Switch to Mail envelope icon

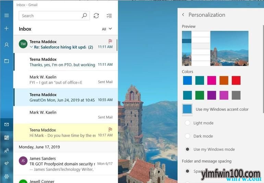click(7, 125)
